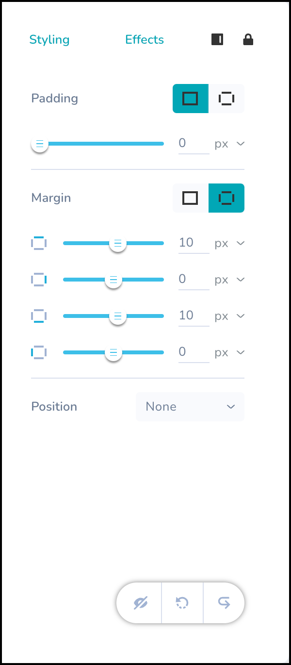The height and width of the screenshot is (665, 291).
Task: Click the lock icon in header
Action: coord(248,40)
